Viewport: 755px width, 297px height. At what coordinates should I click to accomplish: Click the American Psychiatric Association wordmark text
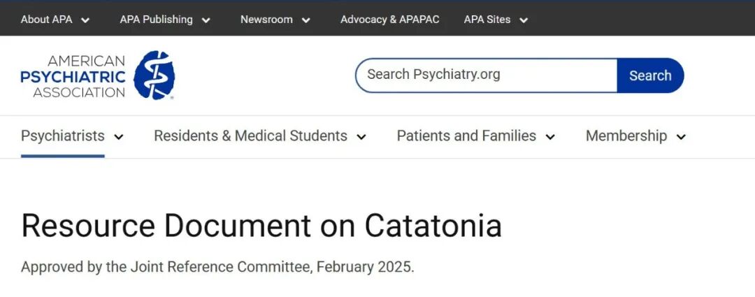tap(73, 76)
